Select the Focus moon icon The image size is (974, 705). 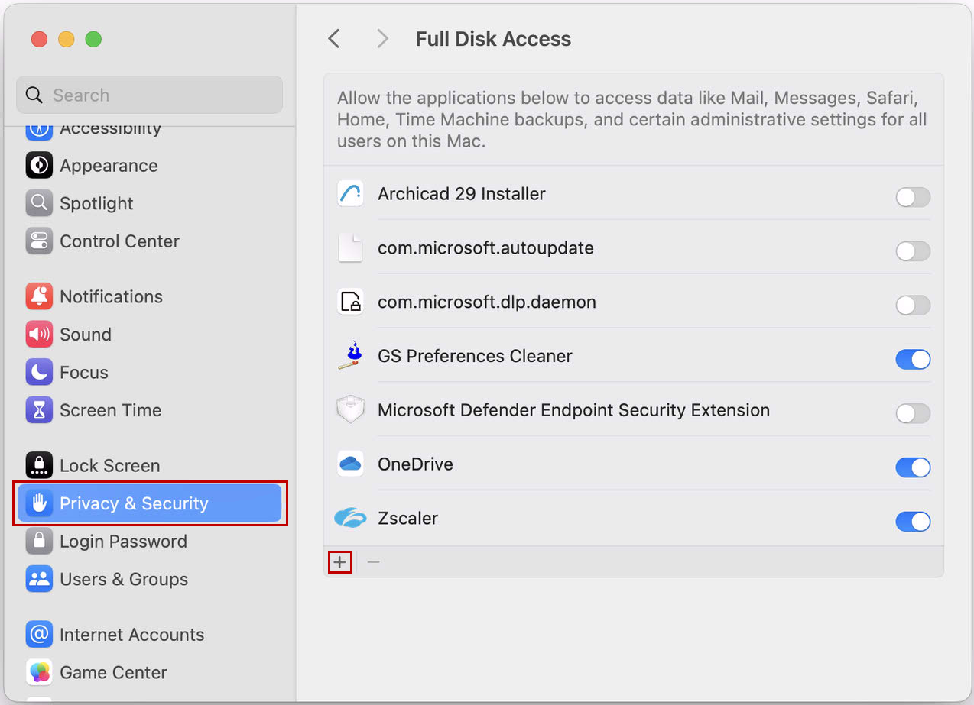tap(39, 372)
